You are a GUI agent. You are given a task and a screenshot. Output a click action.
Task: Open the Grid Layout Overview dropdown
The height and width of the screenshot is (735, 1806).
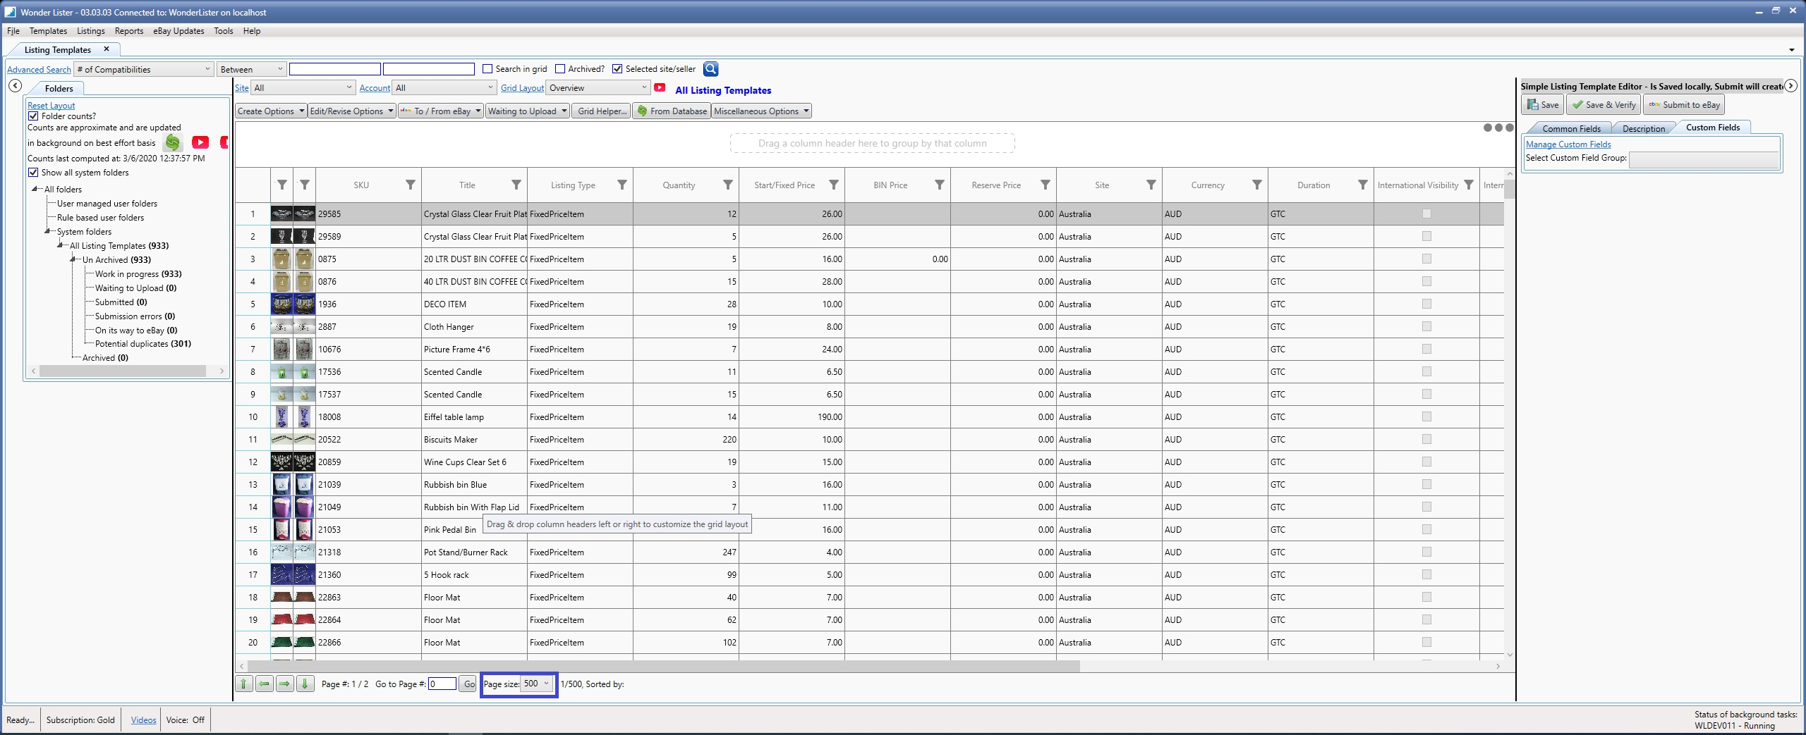(598, 87)
